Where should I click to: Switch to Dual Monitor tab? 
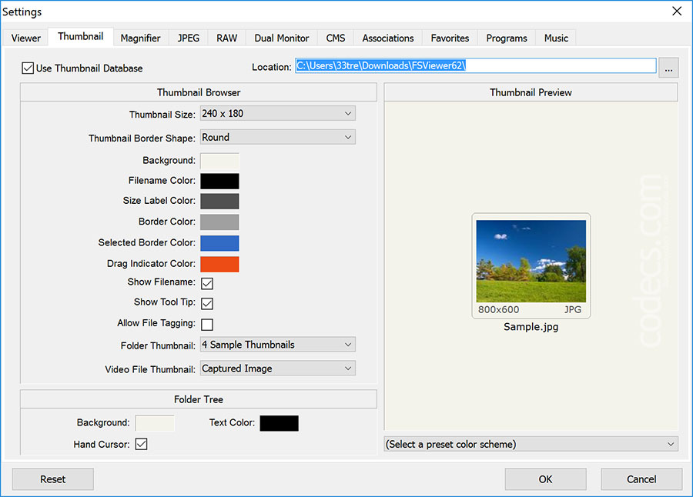point(282,38)
